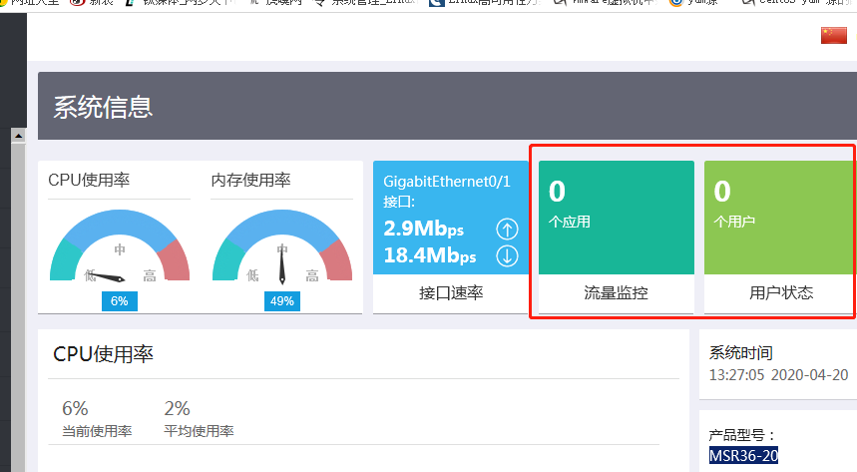
Task: Click the 2% 平均使用率 value
Action: tap(177, 408)
